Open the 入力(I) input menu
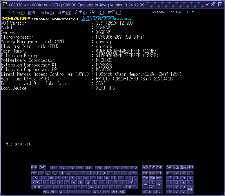This screenshot has width=225, height=196. tap(81, 13)
